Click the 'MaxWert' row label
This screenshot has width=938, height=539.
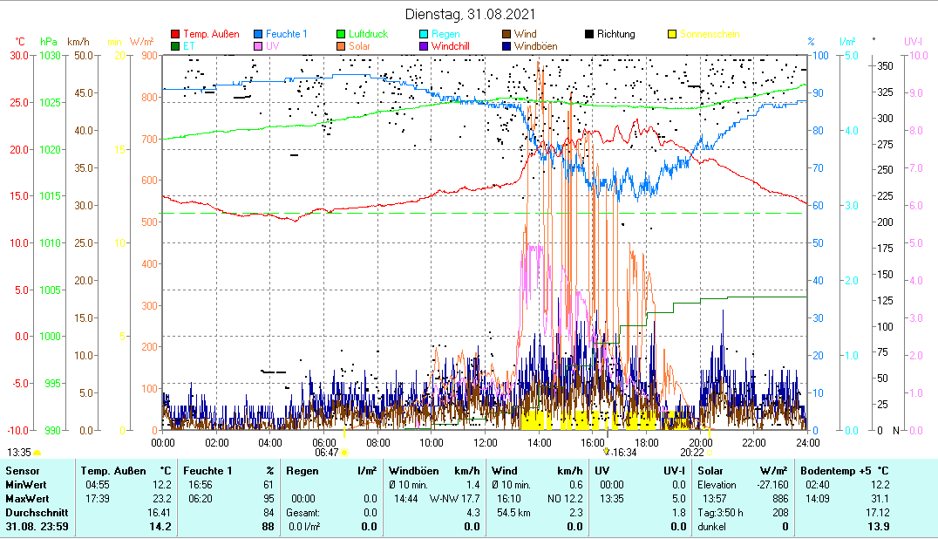tap(27, 498)
